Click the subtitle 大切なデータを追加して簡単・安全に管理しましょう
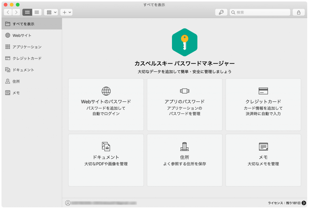Screen dimensions: 309x209 click(x=185, y=72)
